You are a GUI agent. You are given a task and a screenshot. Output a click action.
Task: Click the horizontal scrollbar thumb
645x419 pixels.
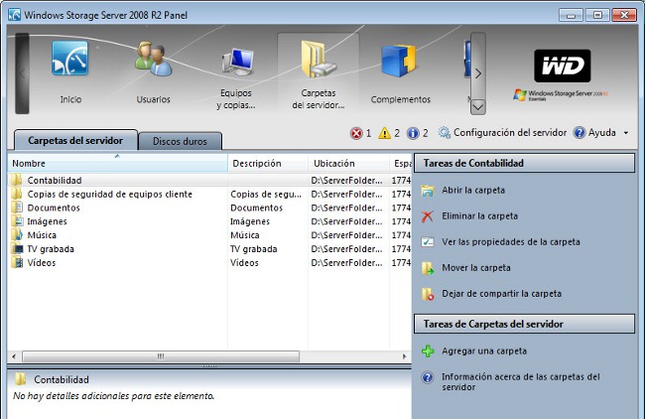click(161, 356)
